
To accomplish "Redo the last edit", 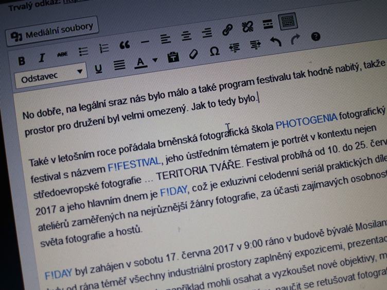I will (295, 39).
